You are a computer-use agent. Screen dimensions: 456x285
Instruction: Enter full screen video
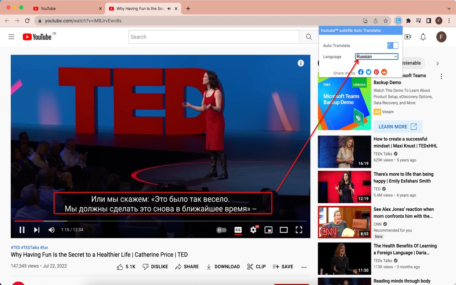(x=299, y=230)
